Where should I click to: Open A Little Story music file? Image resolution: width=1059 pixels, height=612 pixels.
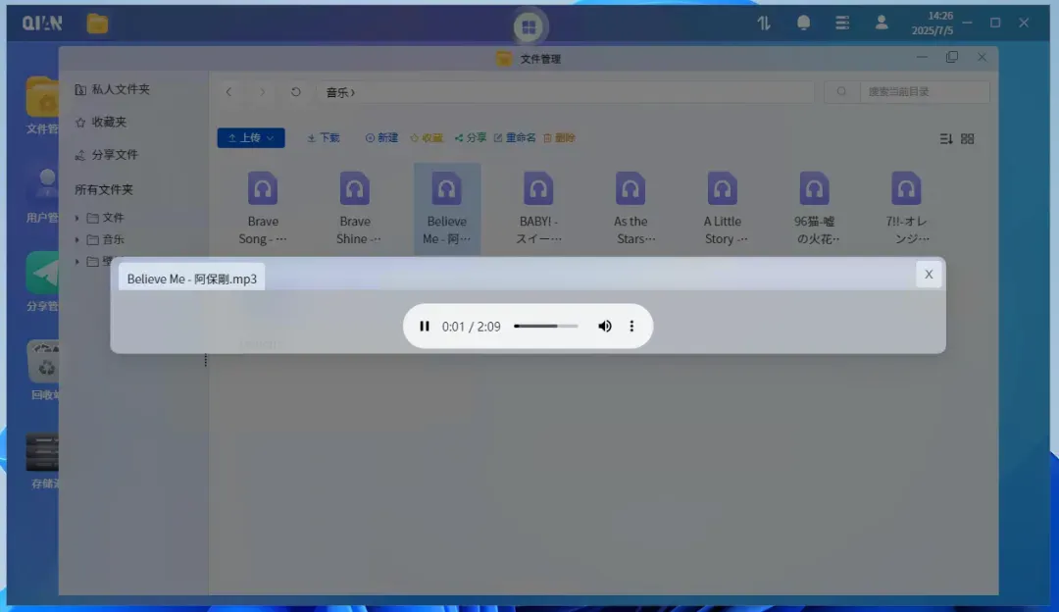coord(722,208)
